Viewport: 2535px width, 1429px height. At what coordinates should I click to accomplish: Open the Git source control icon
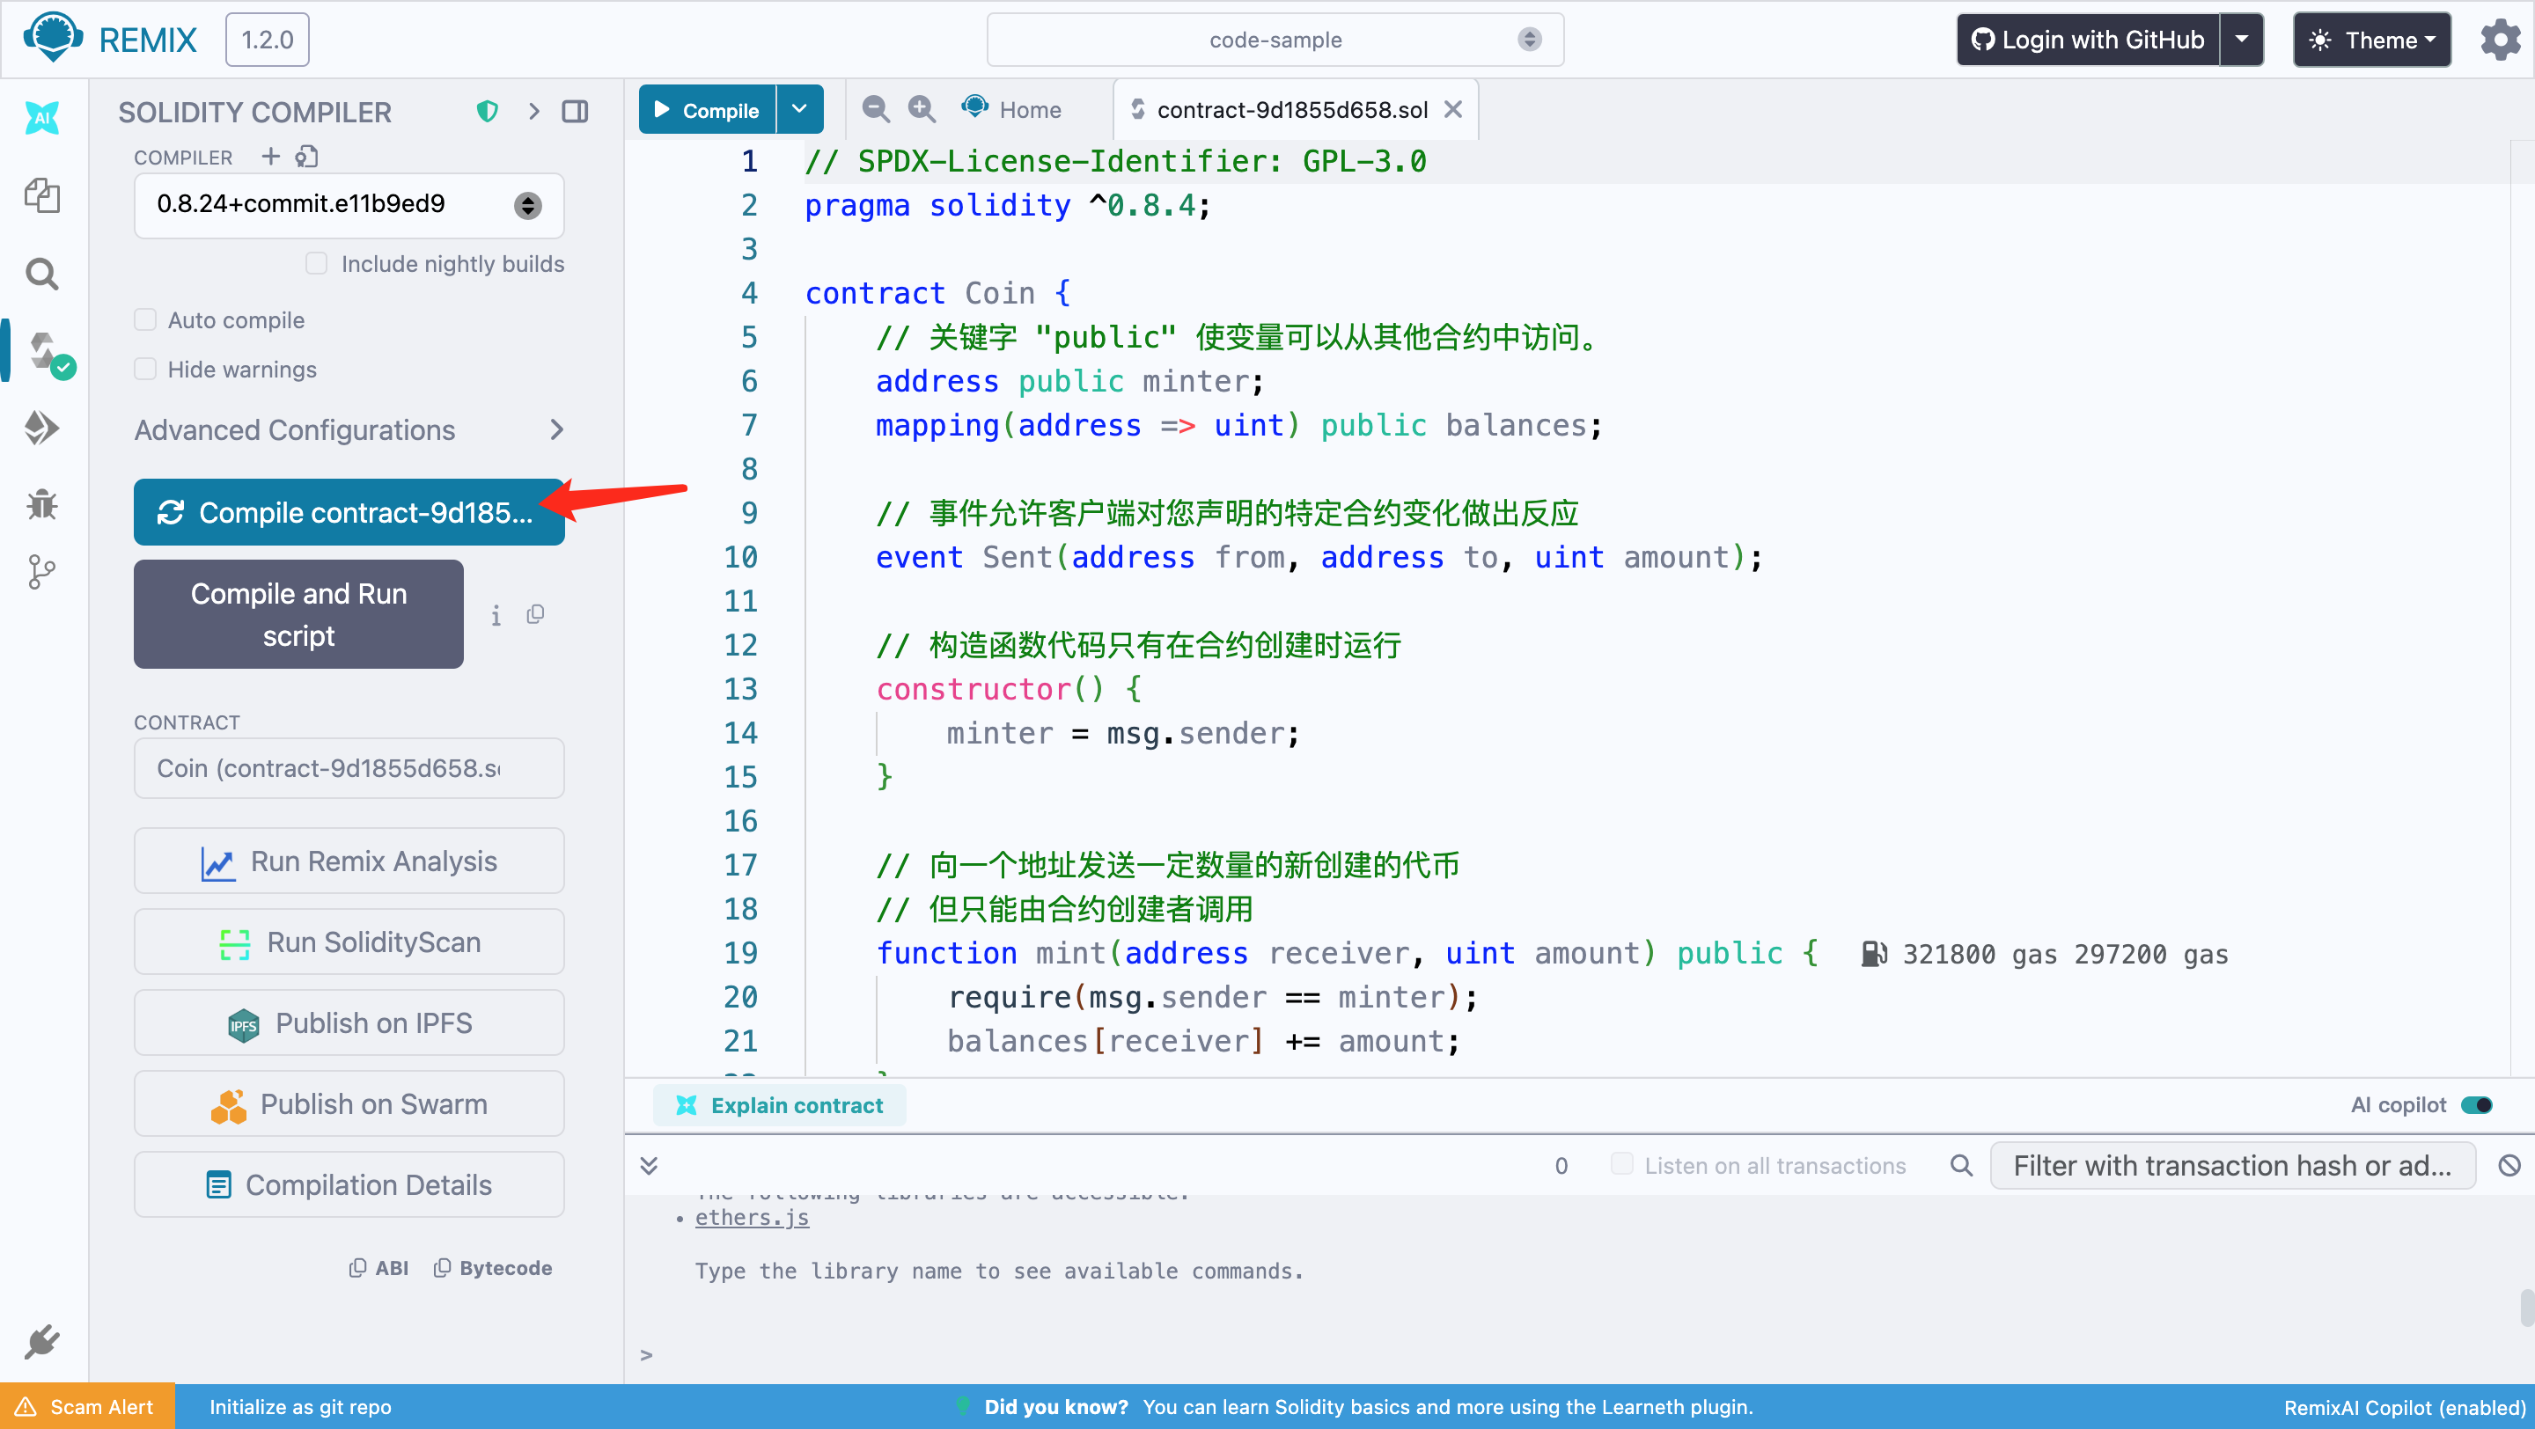coord(41,571)
